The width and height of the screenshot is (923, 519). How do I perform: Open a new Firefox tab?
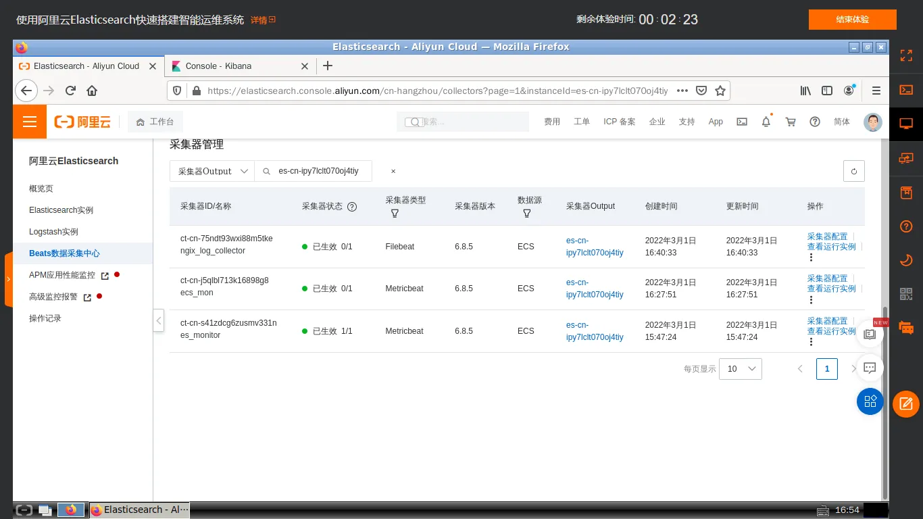[328, 66]
